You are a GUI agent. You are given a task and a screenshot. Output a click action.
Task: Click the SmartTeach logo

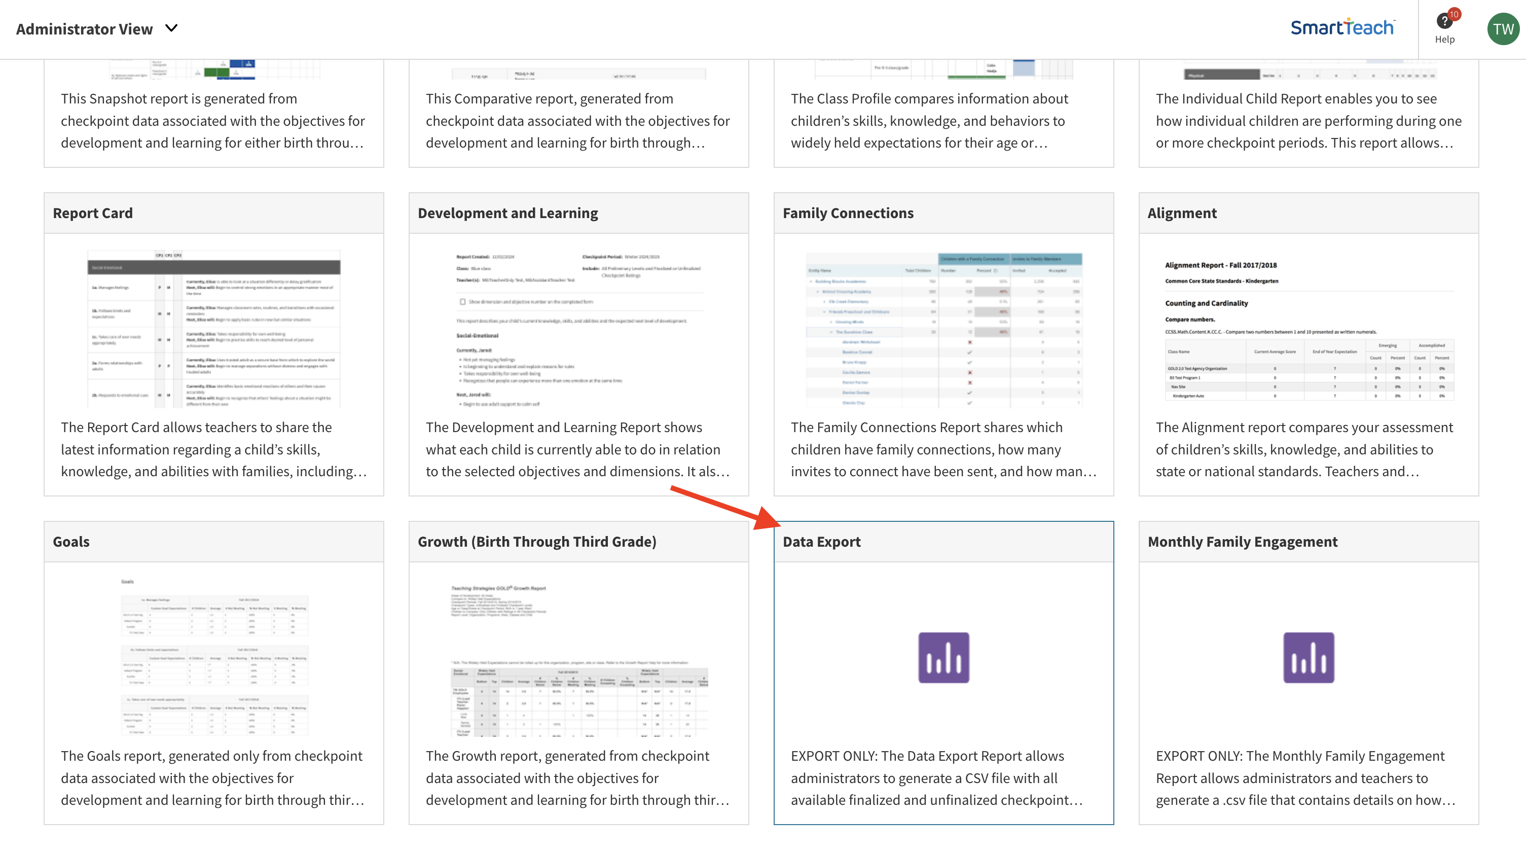point(1342,27)
